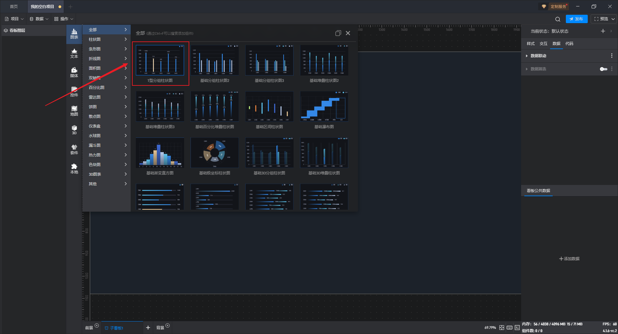This screenshot has width=618, height=334.
Task: Click the 本地 (Local) plugin icon
Action: click(x=74, y=169)
